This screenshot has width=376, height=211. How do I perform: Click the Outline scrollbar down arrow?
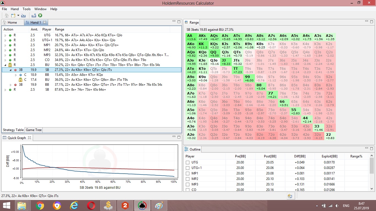[x=372, y=189]
